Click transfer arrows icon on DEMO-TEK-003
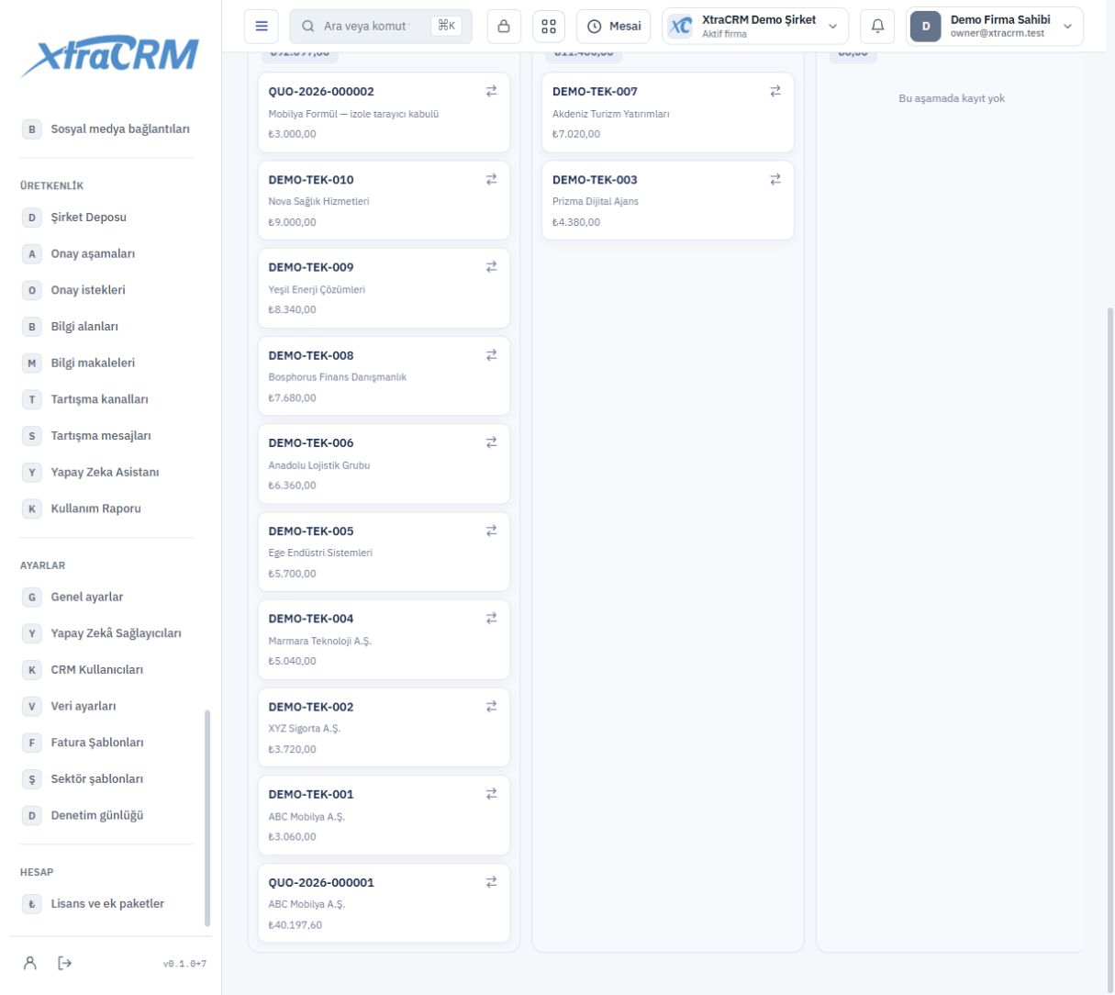This screenshot has width=1115, height=995. tap(775, 179)
